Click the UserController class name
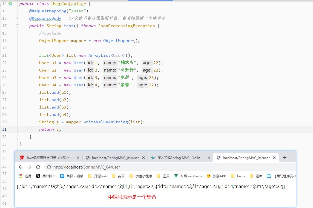This screenshot has height=208, width=313. pyautogui.click(x=69, y=4)
